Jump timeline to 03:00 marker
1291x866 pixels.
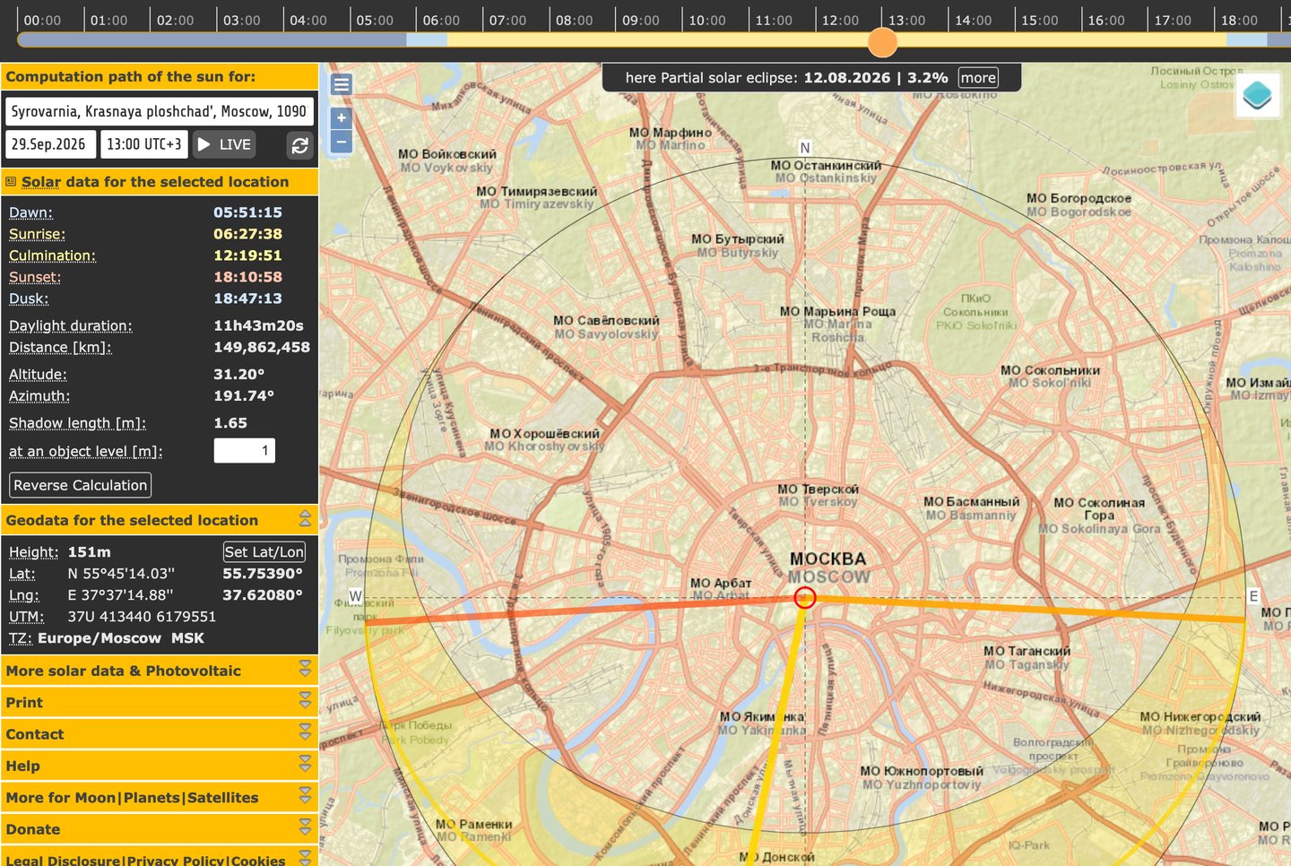click(241, 20)
